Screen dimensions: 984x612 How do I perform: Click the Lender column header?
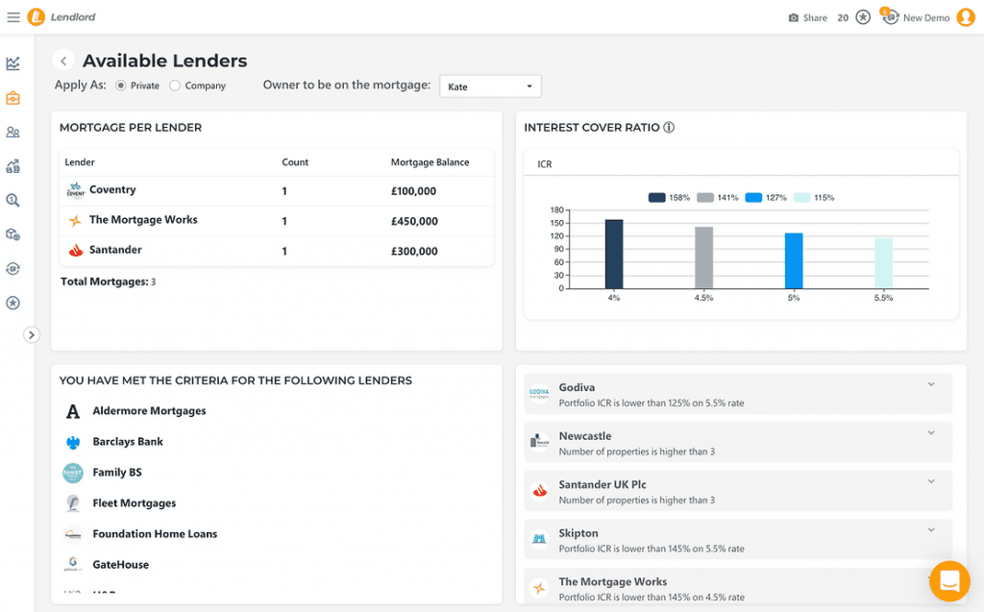pyautogui.click(x=80, y=162)
